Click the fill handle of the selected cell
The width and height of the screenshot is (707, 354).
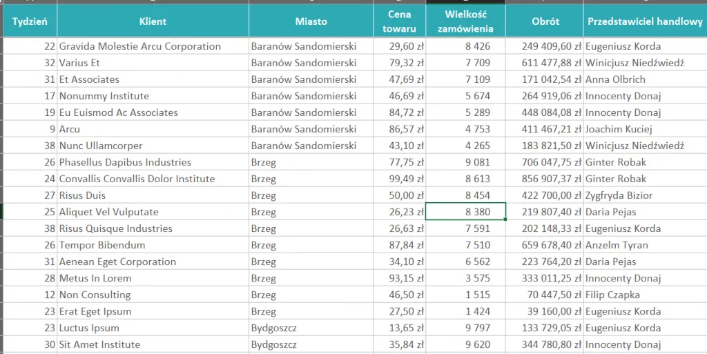pyautogui.click(x=506, y=219)
